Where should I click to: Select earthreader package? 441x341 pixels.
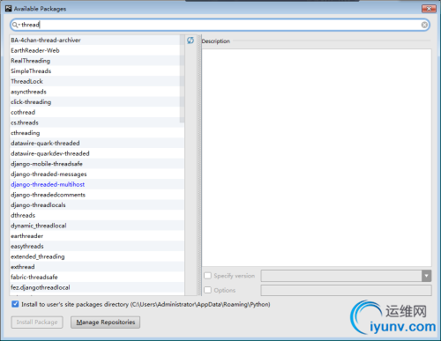click(97, 236)
